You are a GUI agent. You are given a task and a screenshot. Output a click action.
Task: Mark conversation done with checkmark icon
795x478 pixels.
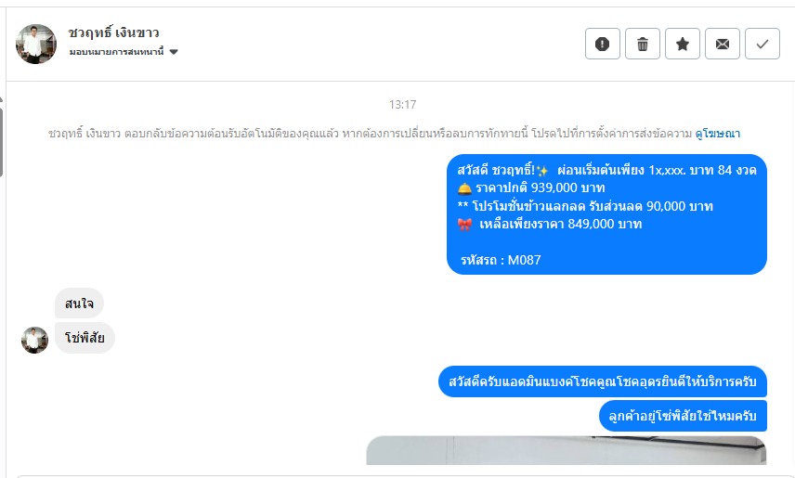762,45
